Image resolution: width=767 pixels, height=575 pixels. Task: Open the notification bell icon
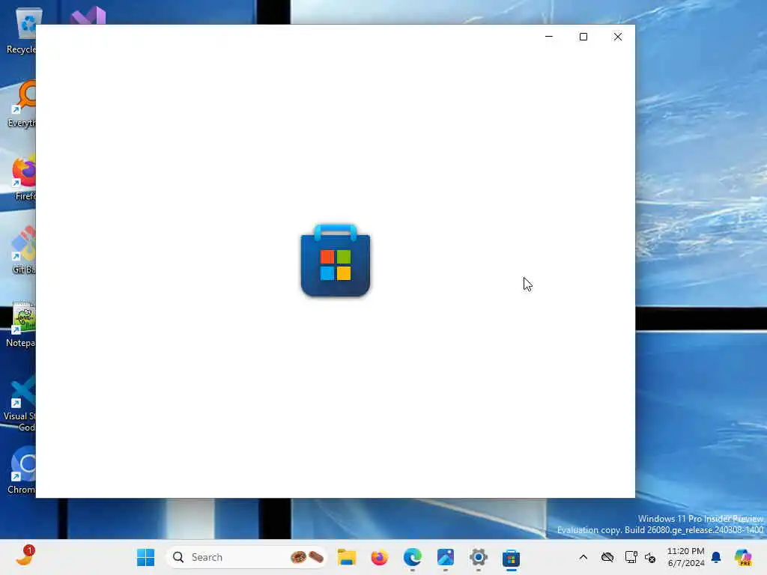point(716,557)
